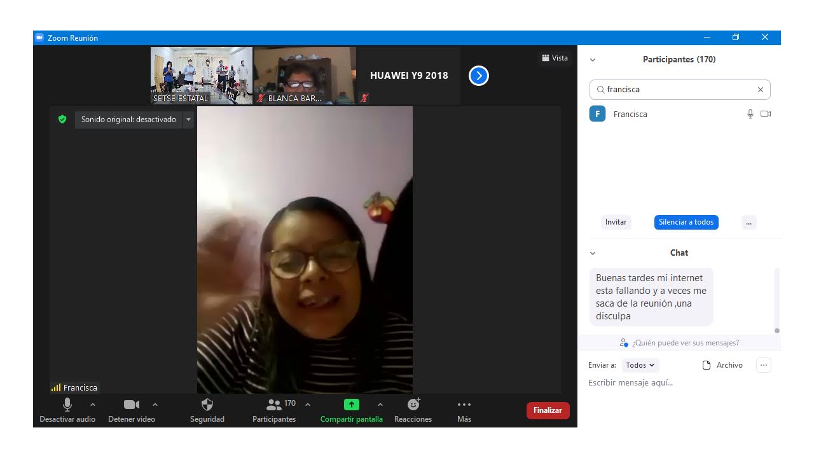Image resolution: width=814 pixels, height=458 pixels.
Task: Collapse the Participantes panel chevron
Action: [x=593, y=60]
